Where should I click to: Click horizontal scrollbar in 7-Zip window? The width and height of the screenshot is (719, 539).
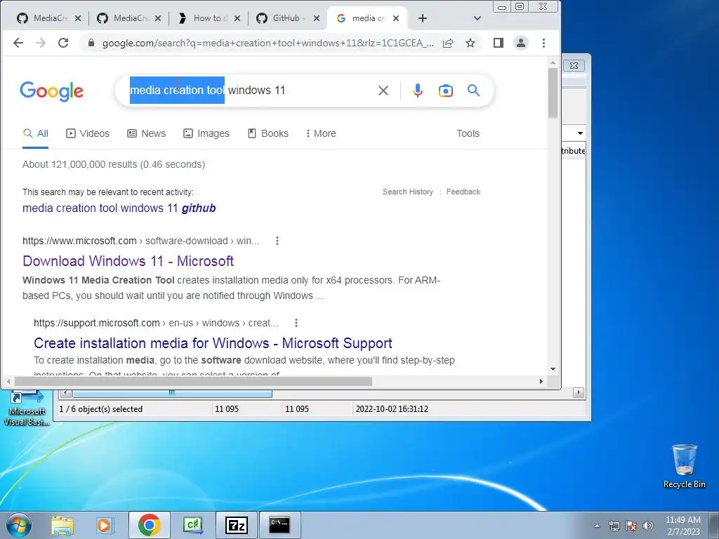pyautogui.click(x=172, y=393)
